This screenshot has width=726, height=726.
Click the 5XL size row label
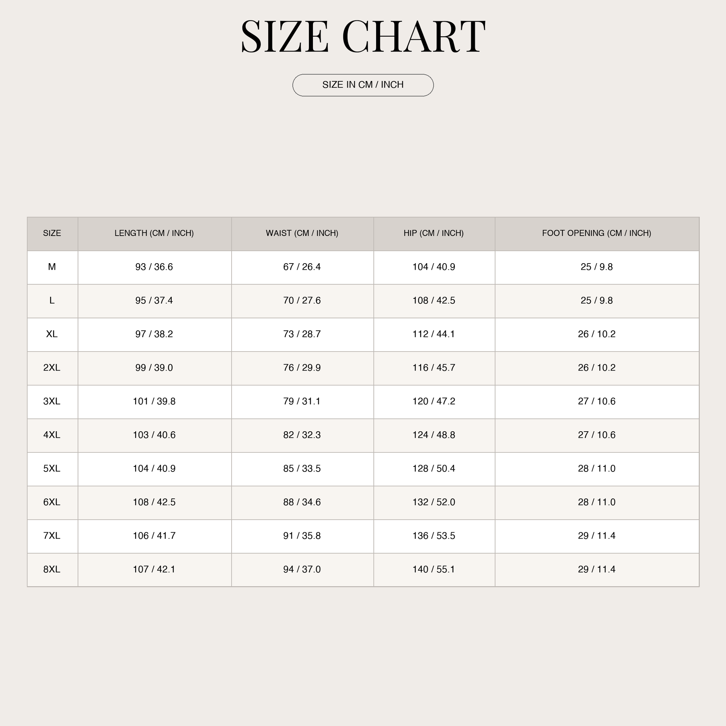52,469
